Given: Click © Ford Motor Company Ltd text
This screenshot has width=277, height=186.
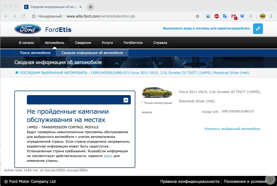Looking at the screenshot, I should click(x=30, y=181).
